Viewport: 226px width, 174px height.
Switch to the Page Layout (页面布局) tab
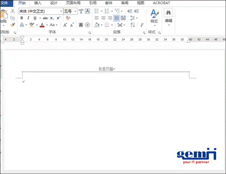point(73,3)
